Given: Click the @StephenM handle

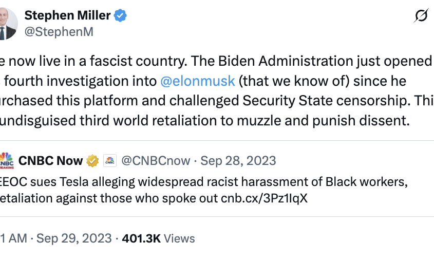Looking at the screenshot, I should point(59,32).
